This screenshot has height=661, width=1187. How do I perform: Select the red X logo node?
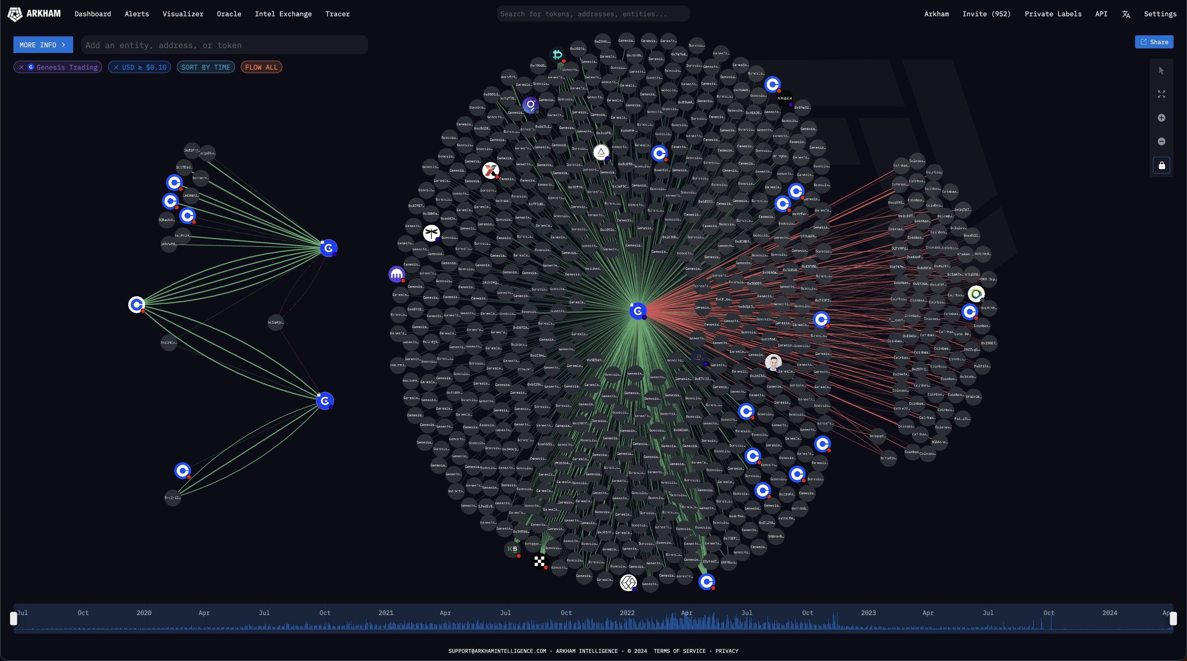point(490,171)
